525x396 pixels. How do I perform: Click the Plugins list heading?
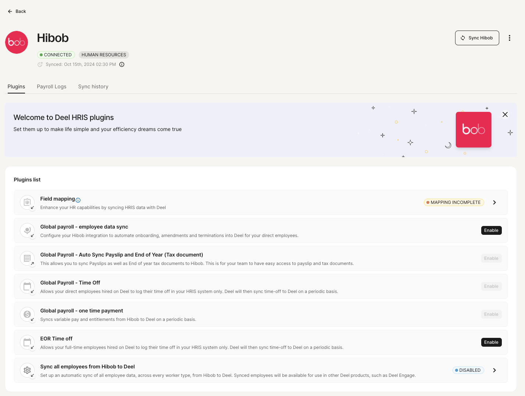(x=27, y=180)
